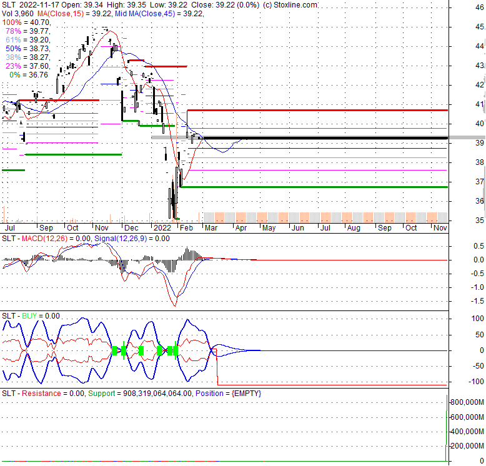This screenshot has height=466, width=486.
Task: Select the '38% = 38.27' Fibonacci level
Action: tap(27, 57)
